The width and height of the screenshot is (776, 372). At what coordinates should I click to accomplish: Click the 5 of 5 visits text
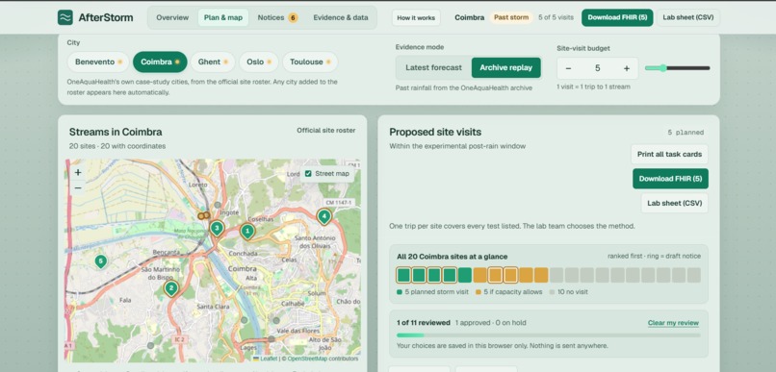pos(556,17)
